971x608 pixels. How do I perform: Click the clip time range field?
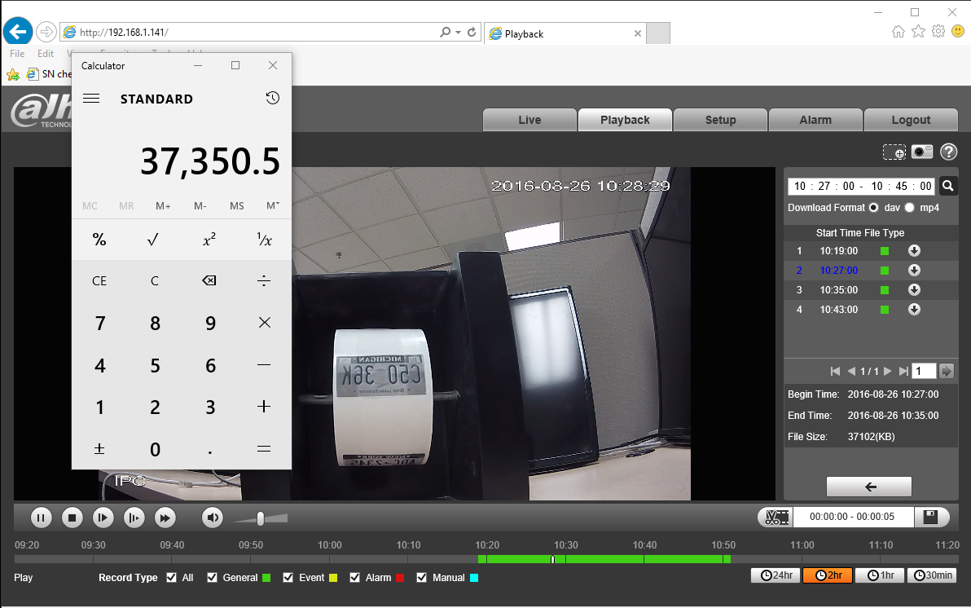click(x=853, y=517)
